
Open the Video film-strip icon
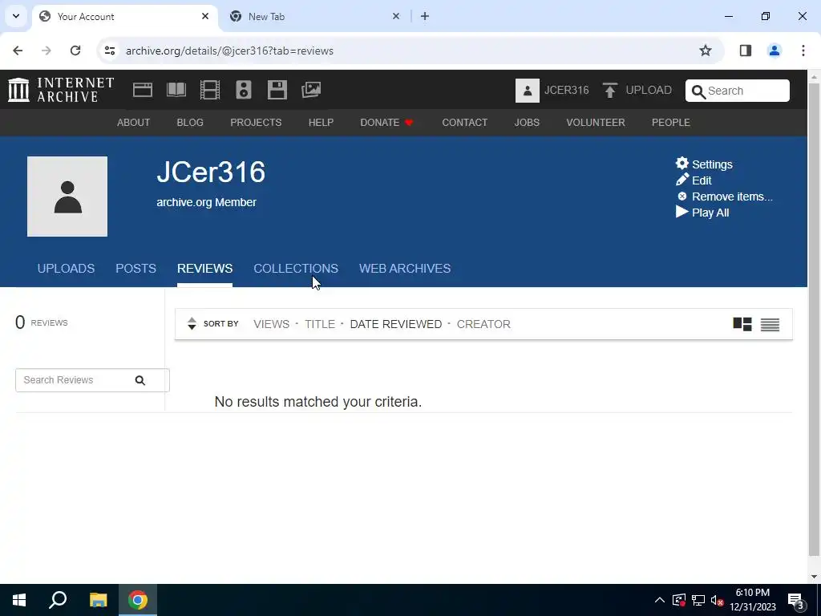coord(209,90)
